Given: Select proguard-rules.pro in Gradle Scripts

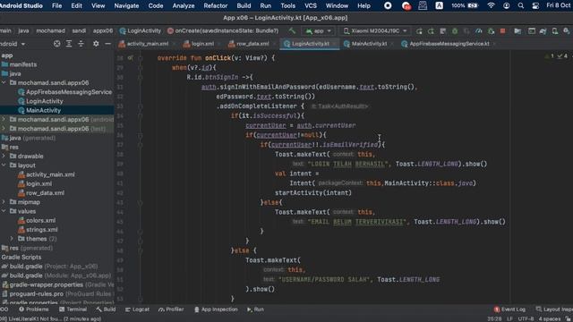Looking at the screenshot, I should pyautogui.click(x=57, y=294).
